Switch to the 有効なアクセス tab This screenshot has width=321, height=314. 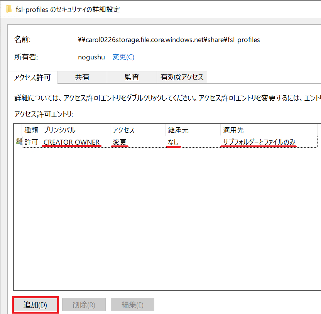pyautogui.click(x=182, y=77)
